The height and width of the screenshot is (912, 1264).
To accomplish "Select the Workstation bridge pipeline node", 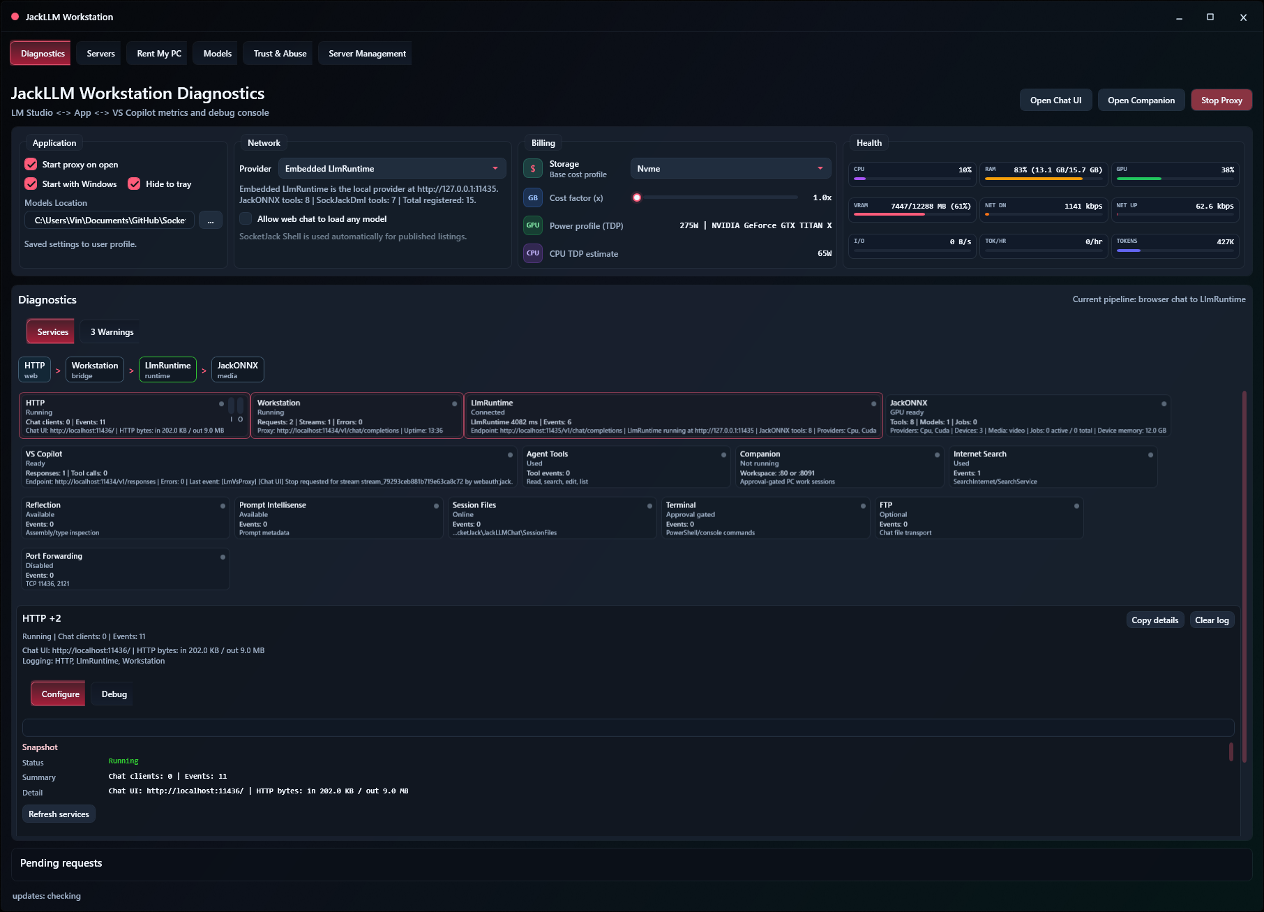I will (94, 370).
